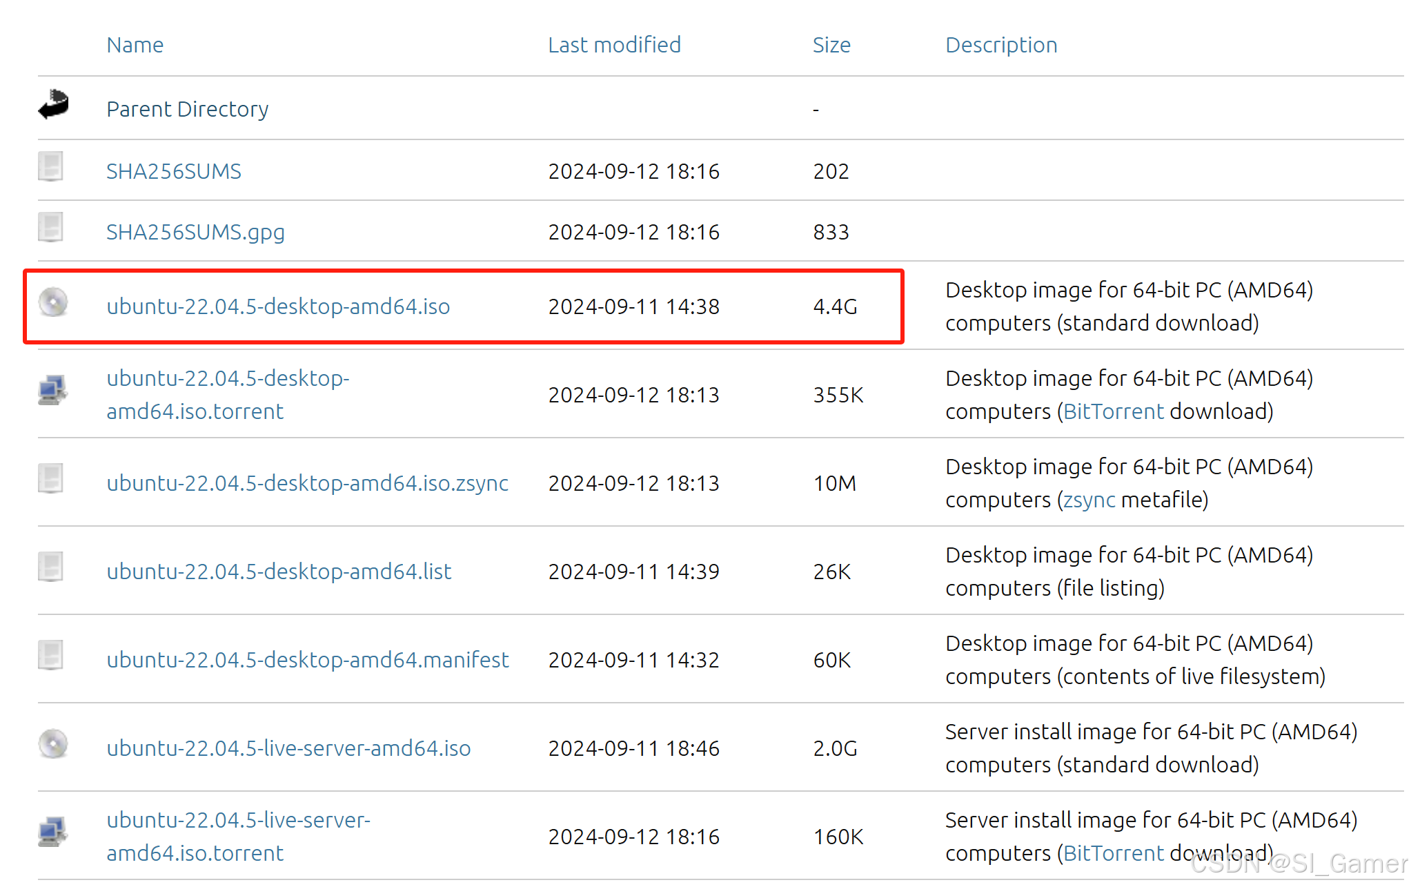Viewport: 1411px width, 887px height.
Task: Click the file icon beside SHA256SUMS.gpg
Action: click(50, 227)
